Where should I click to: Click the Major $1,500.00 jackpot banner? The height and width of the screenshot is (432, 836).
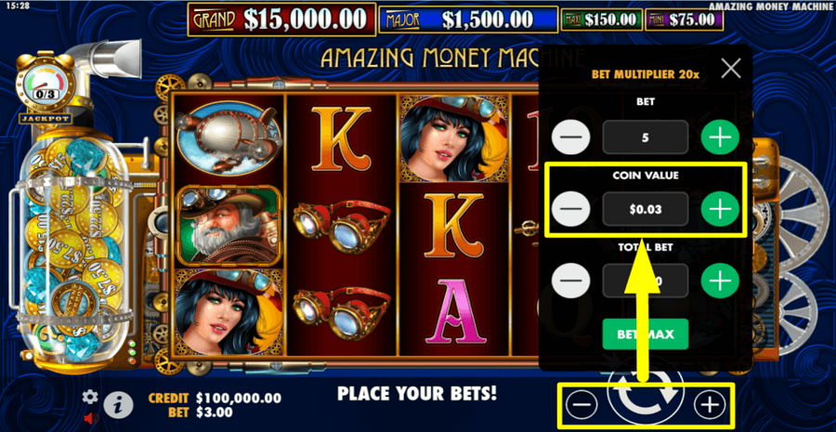tap(468, 20)
